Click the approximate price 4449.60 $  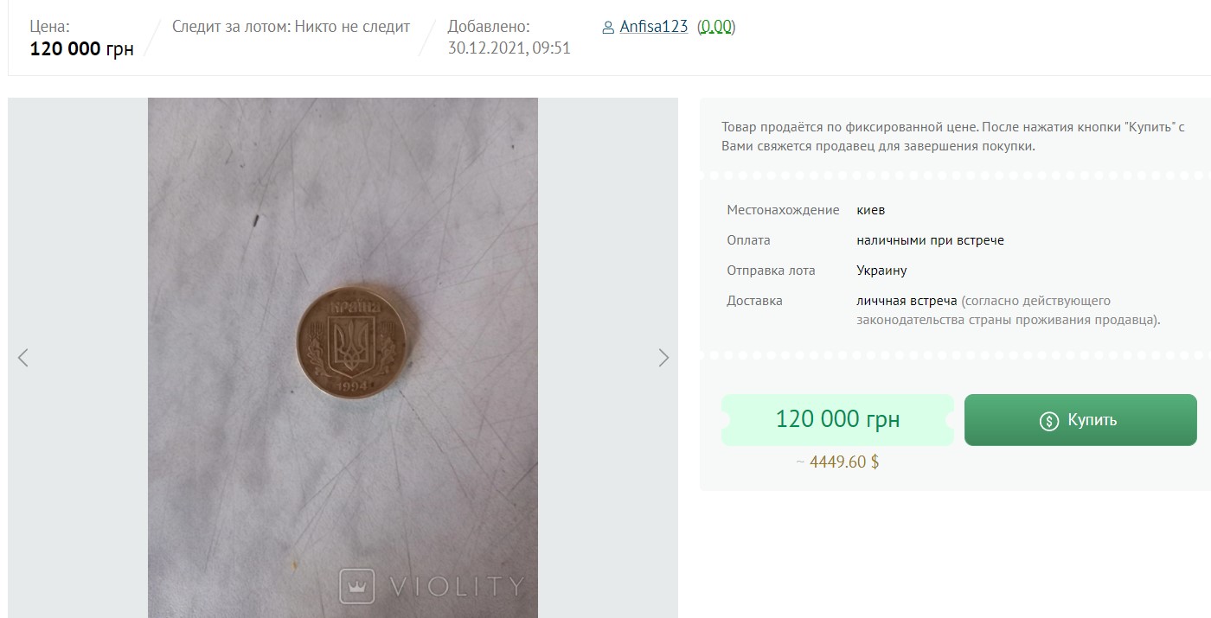837,462
